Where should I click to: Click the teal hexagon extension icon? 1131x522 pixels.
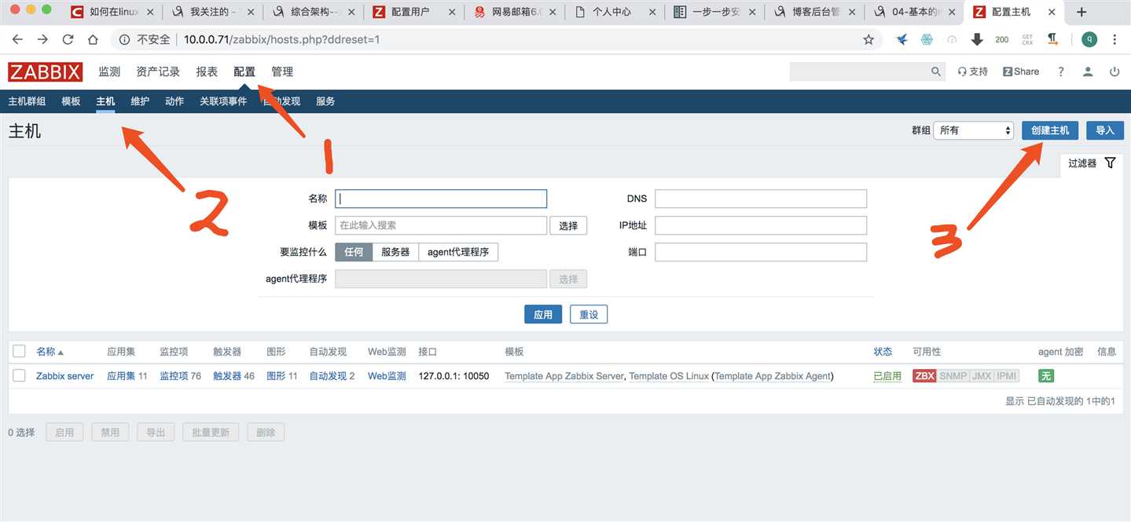927,39
